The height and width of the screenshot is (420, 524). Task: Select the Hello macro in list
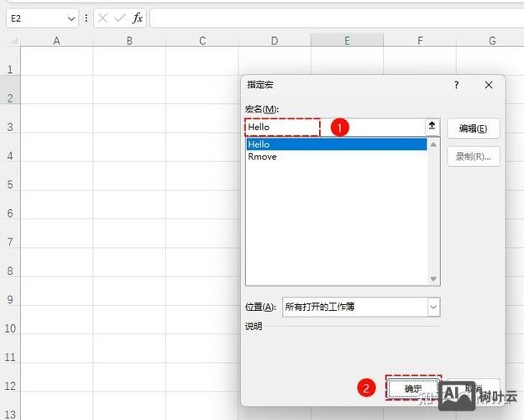tap(337, 144)
